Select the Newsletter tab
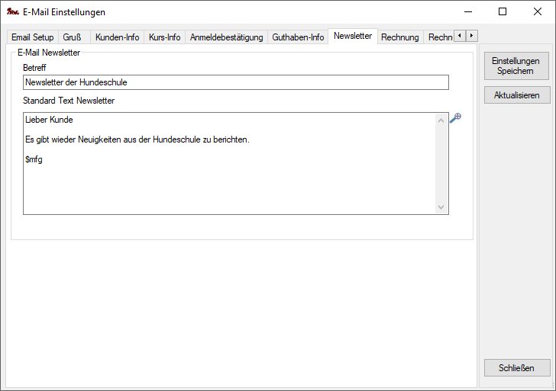This screenshot has height=391, width=556. tap(352, 37)
